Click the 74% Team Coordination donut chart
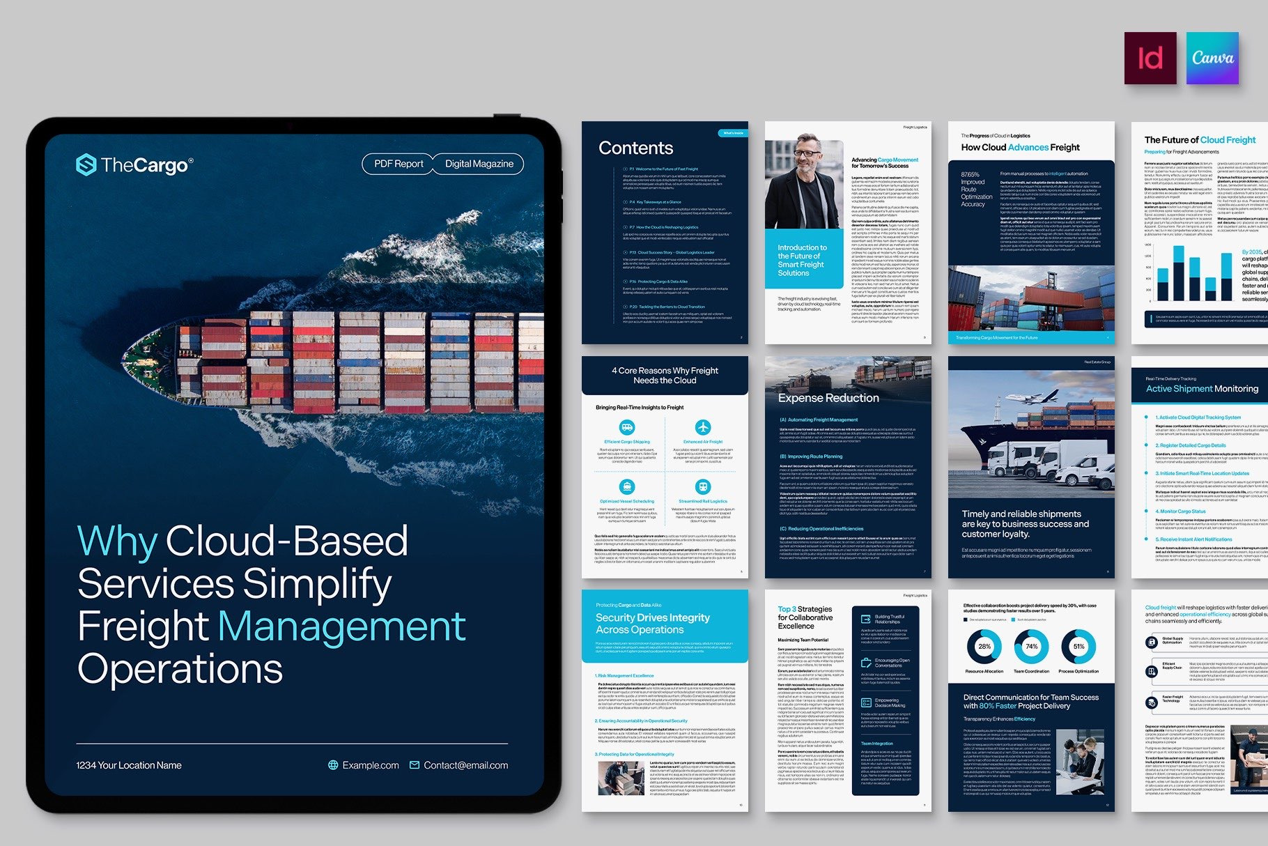Viewport: 1268px width, 846px height. tap(1031, 647)
